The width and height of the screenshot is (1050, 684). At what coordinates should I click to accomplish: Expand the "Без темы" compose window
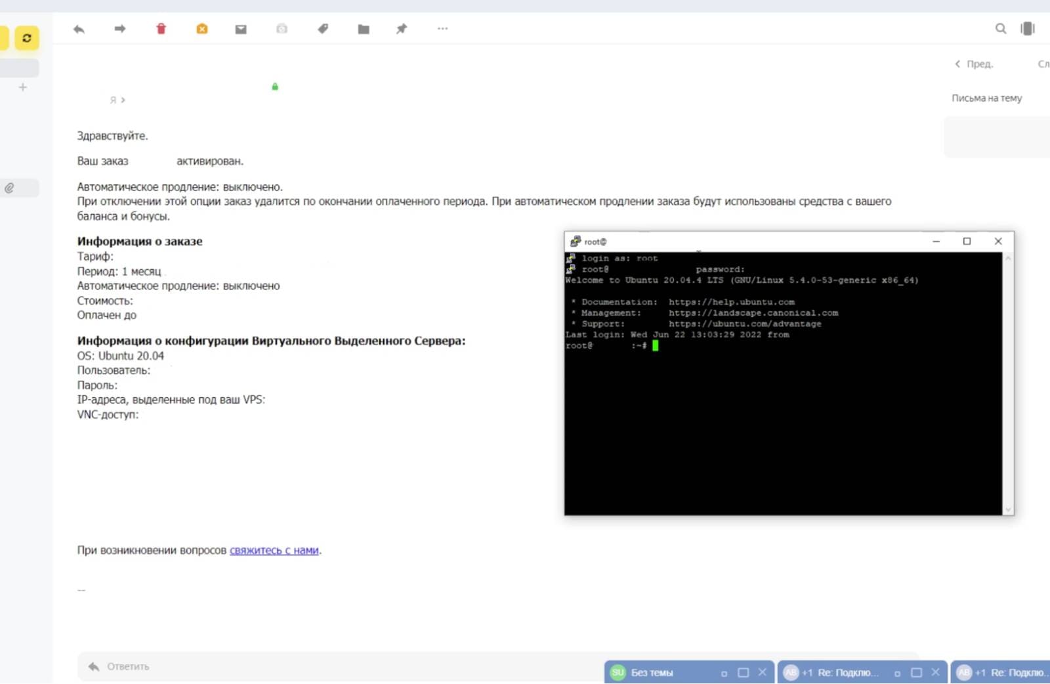point(744,673)
